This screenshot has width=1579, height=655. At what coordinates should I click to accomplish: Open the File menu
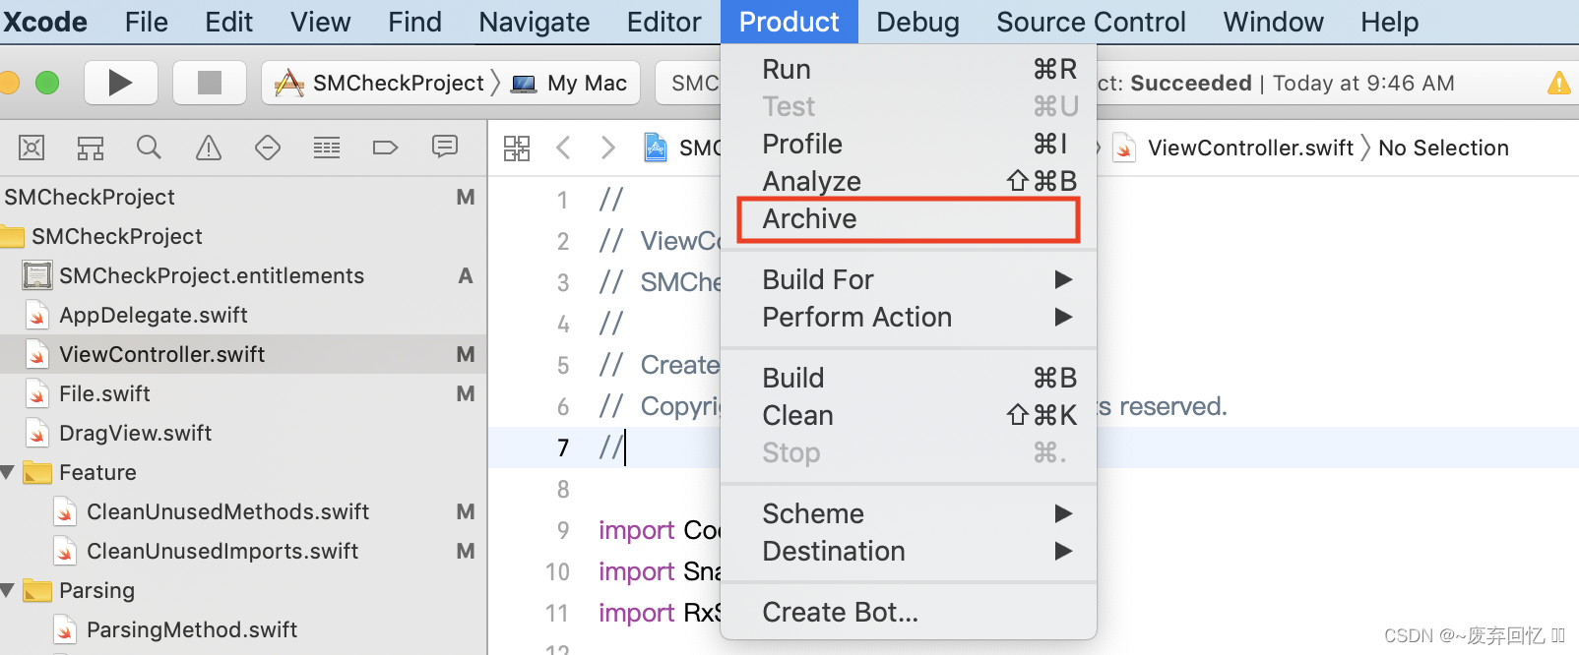(147, 22)
